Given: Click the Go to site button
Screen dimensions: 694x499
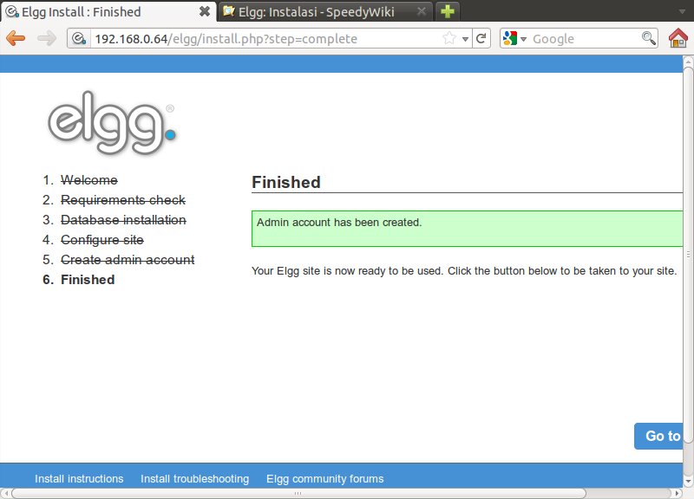Looking at the screenshot, I should click(658, 436).
